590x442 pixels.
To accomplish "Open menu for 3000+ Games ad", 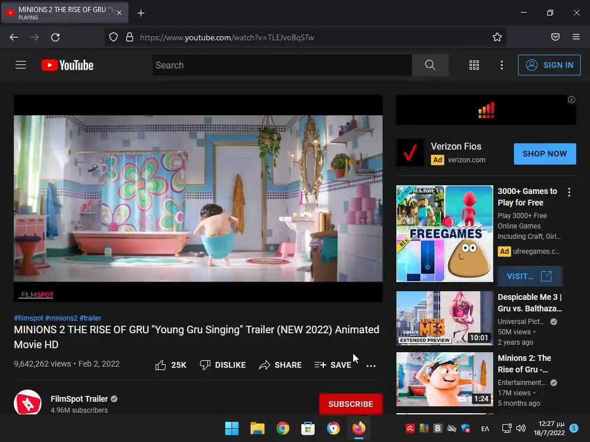I will (569, 192).
